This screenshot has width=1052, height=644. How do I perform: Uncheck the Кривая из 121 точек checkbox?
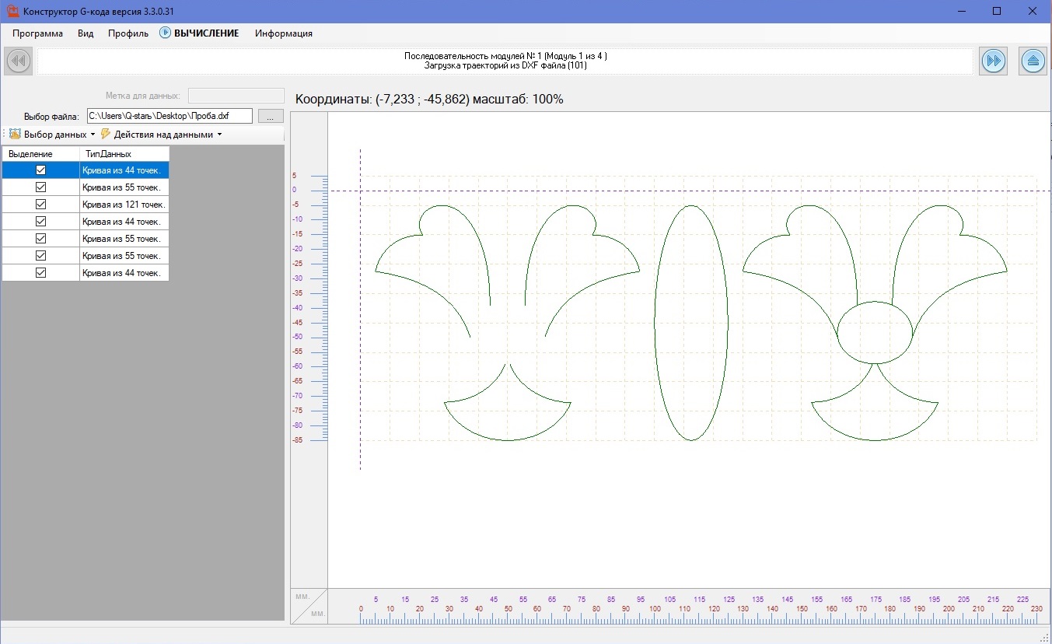click(41, 204)
